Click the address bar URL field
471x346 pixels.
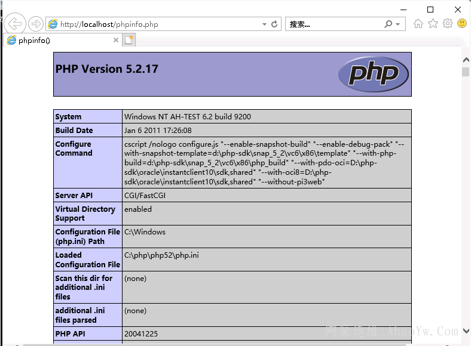pyautogui.click(x=155, y=24)
